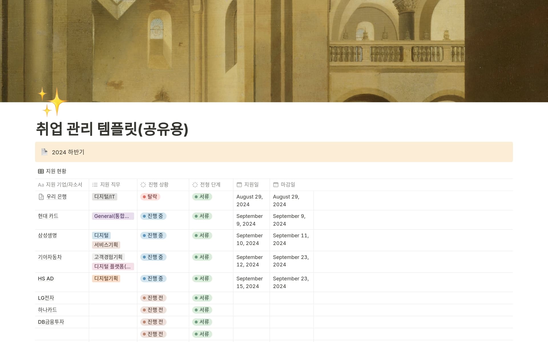The image size is (548, 342).
Task: Click the General(통합... tag for 현대 카드
Action: (113, 216)
